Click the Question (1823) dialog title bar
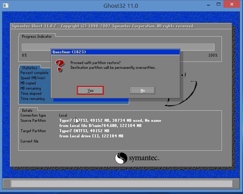The image size is (243, 194). (115, 52)
